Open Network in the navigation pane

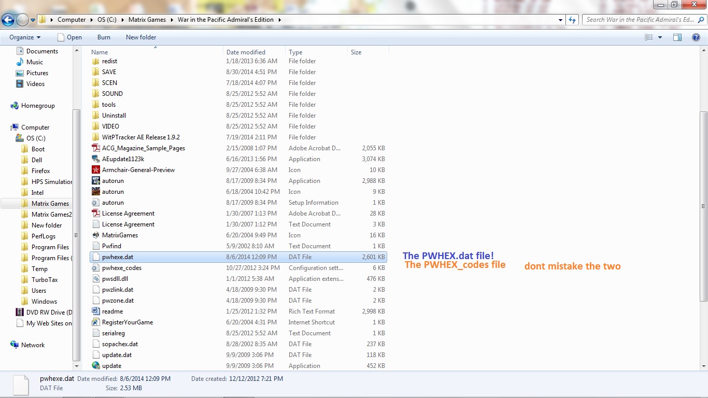click(28, 345)
